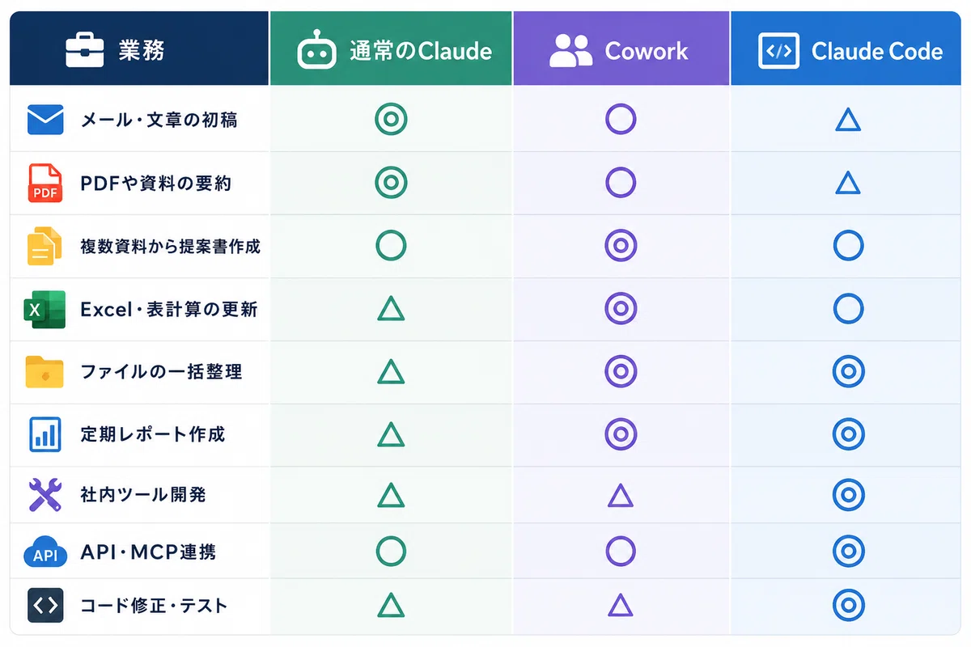Click the ファイルの一括整理 label
Viewport: 971px width, 647px height.
(161, 372)
